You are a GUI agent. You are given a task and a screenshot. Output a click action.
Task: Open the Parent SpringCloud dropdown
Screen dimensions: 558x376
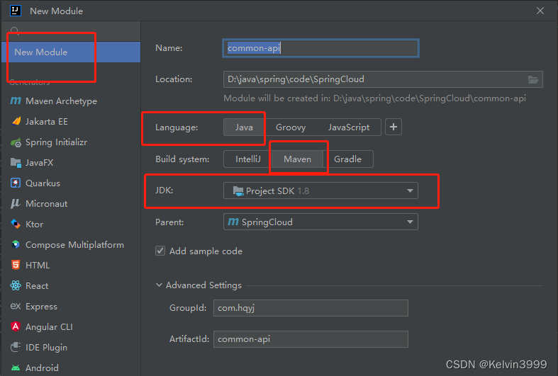(x=320, y=222)
